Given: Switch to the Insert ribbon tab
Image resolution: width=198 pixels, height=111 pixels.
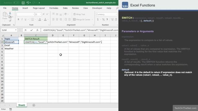Looking at the screenshot, I should (x=25, y=8).
